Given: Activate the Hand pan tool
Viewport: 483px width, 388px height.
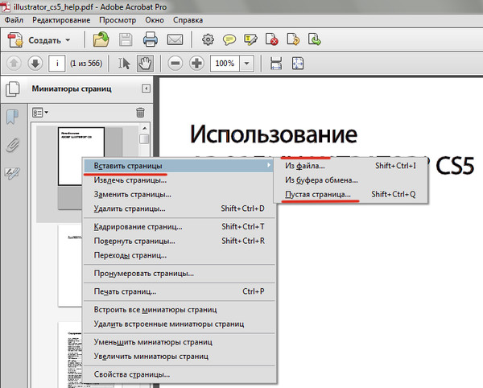Looking at the screenshot, I should [145, 64].
